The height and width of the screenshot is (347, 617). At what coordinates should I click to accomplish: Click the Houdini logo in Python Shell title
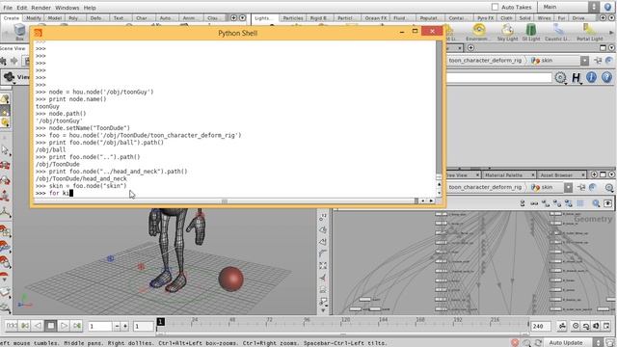pos(38,33)
